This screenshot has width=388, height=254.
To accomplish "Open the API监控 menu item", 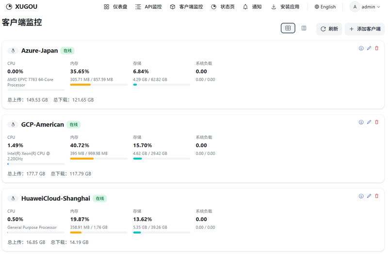I will [148, 7].
